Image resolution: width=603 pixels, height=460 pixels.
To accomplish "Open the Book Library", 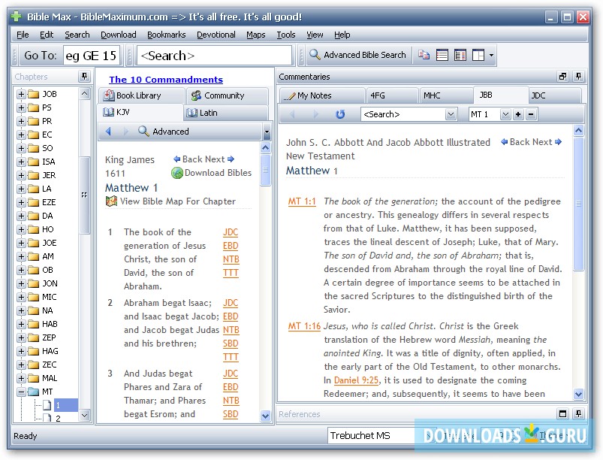I will tap(139, 95).
